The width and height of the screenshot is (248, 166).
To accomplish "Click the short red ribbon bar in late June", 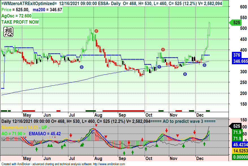I will click(58, 111).
